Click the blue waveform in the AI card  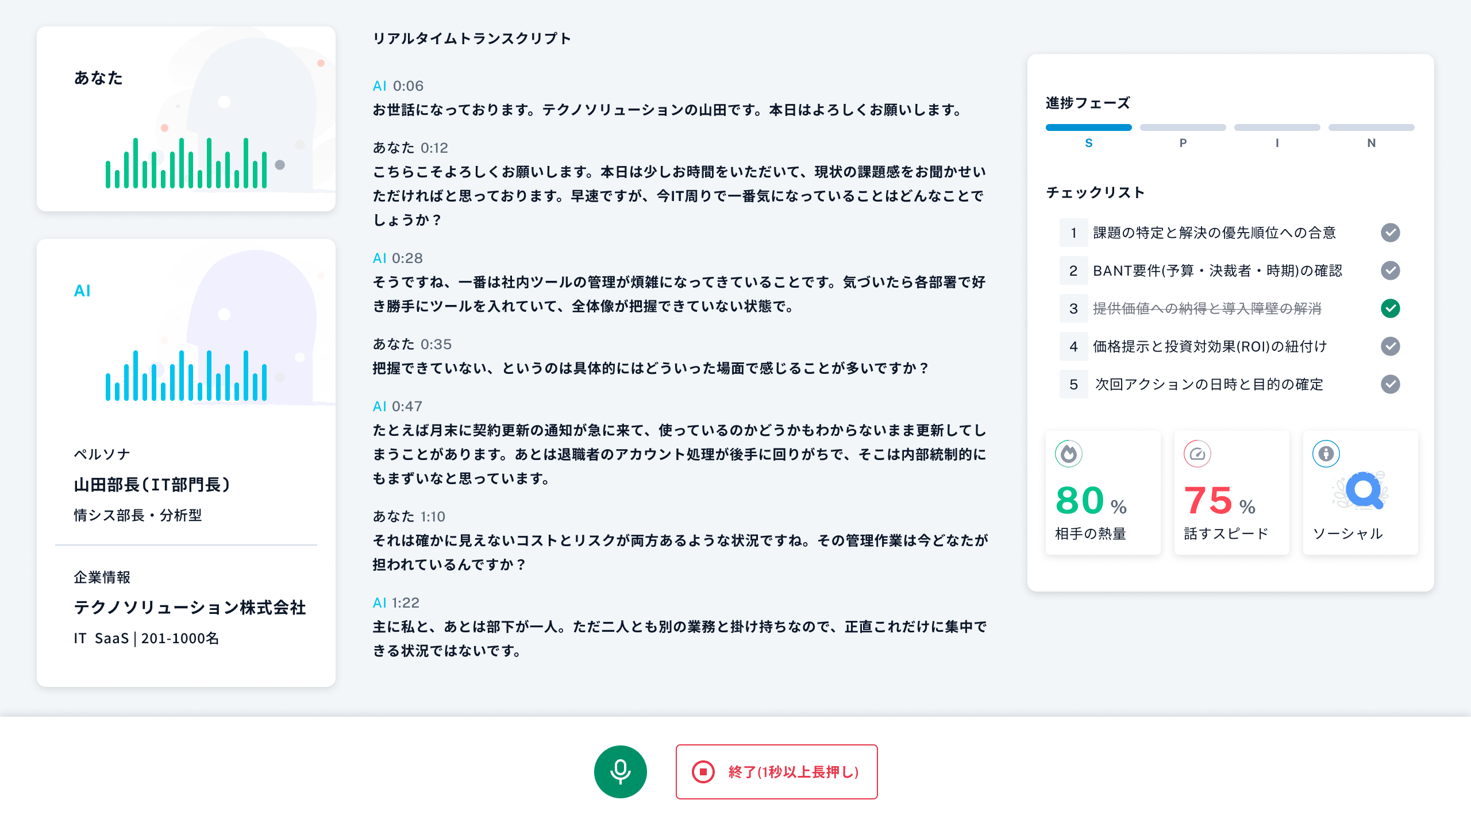[x=184, y=379]
